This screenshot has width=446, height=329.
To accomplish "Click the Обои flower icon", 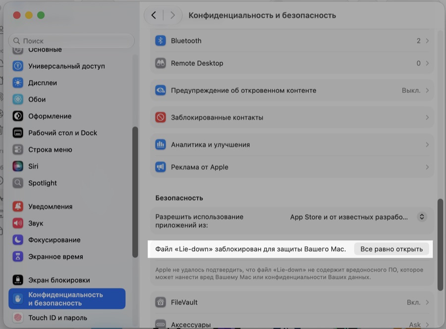I will pos(18,99).
